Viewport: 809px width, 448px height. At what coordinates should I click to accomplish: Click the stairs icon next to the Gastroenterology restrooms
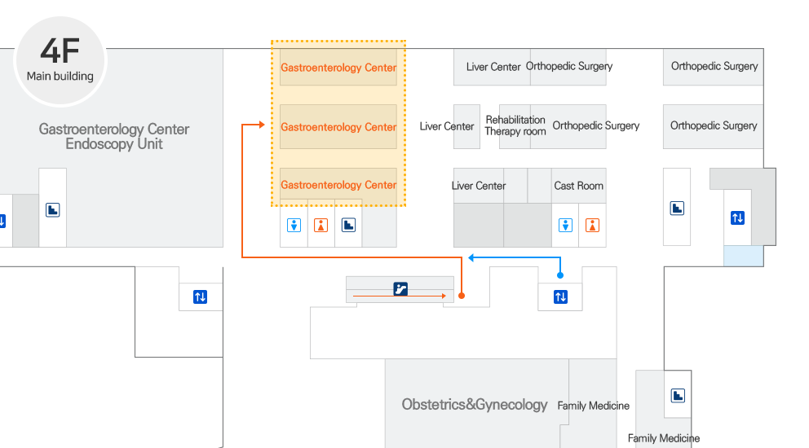click(349, 225)
